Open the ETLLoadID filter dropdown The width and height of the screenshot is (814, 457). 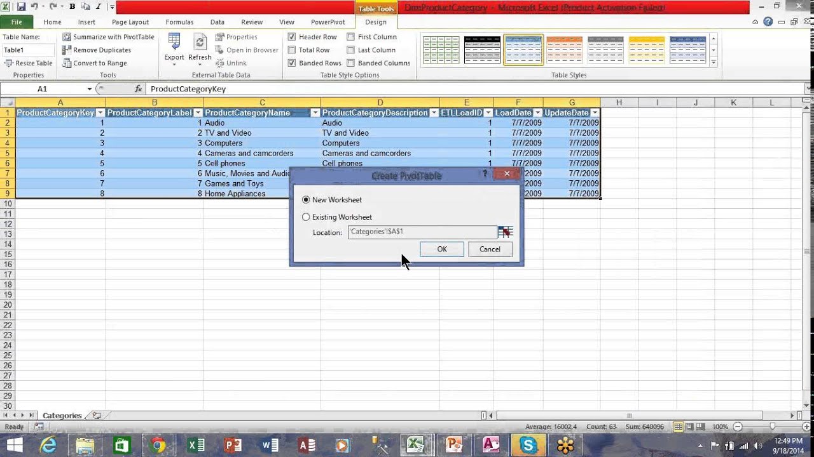click(x=488, y=113)
